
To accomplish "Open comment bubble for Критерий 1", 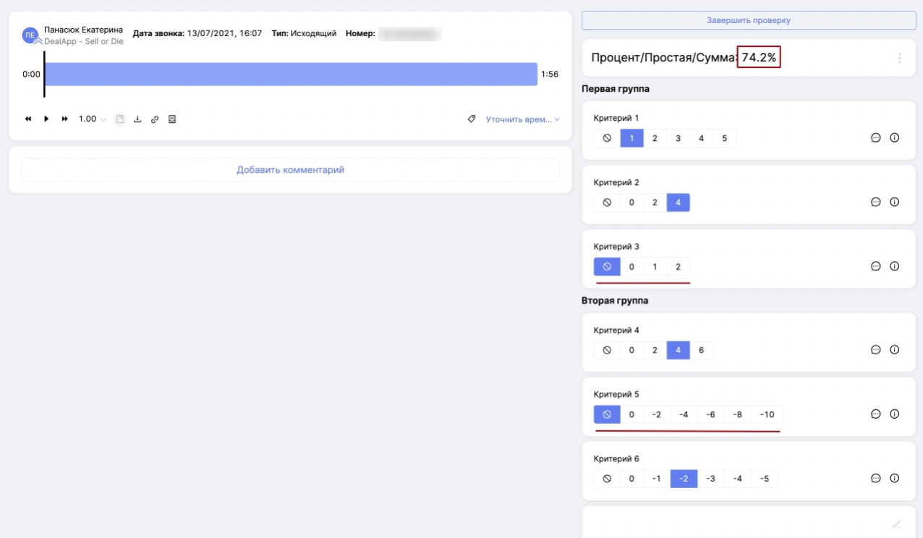I will click(875, 138).
